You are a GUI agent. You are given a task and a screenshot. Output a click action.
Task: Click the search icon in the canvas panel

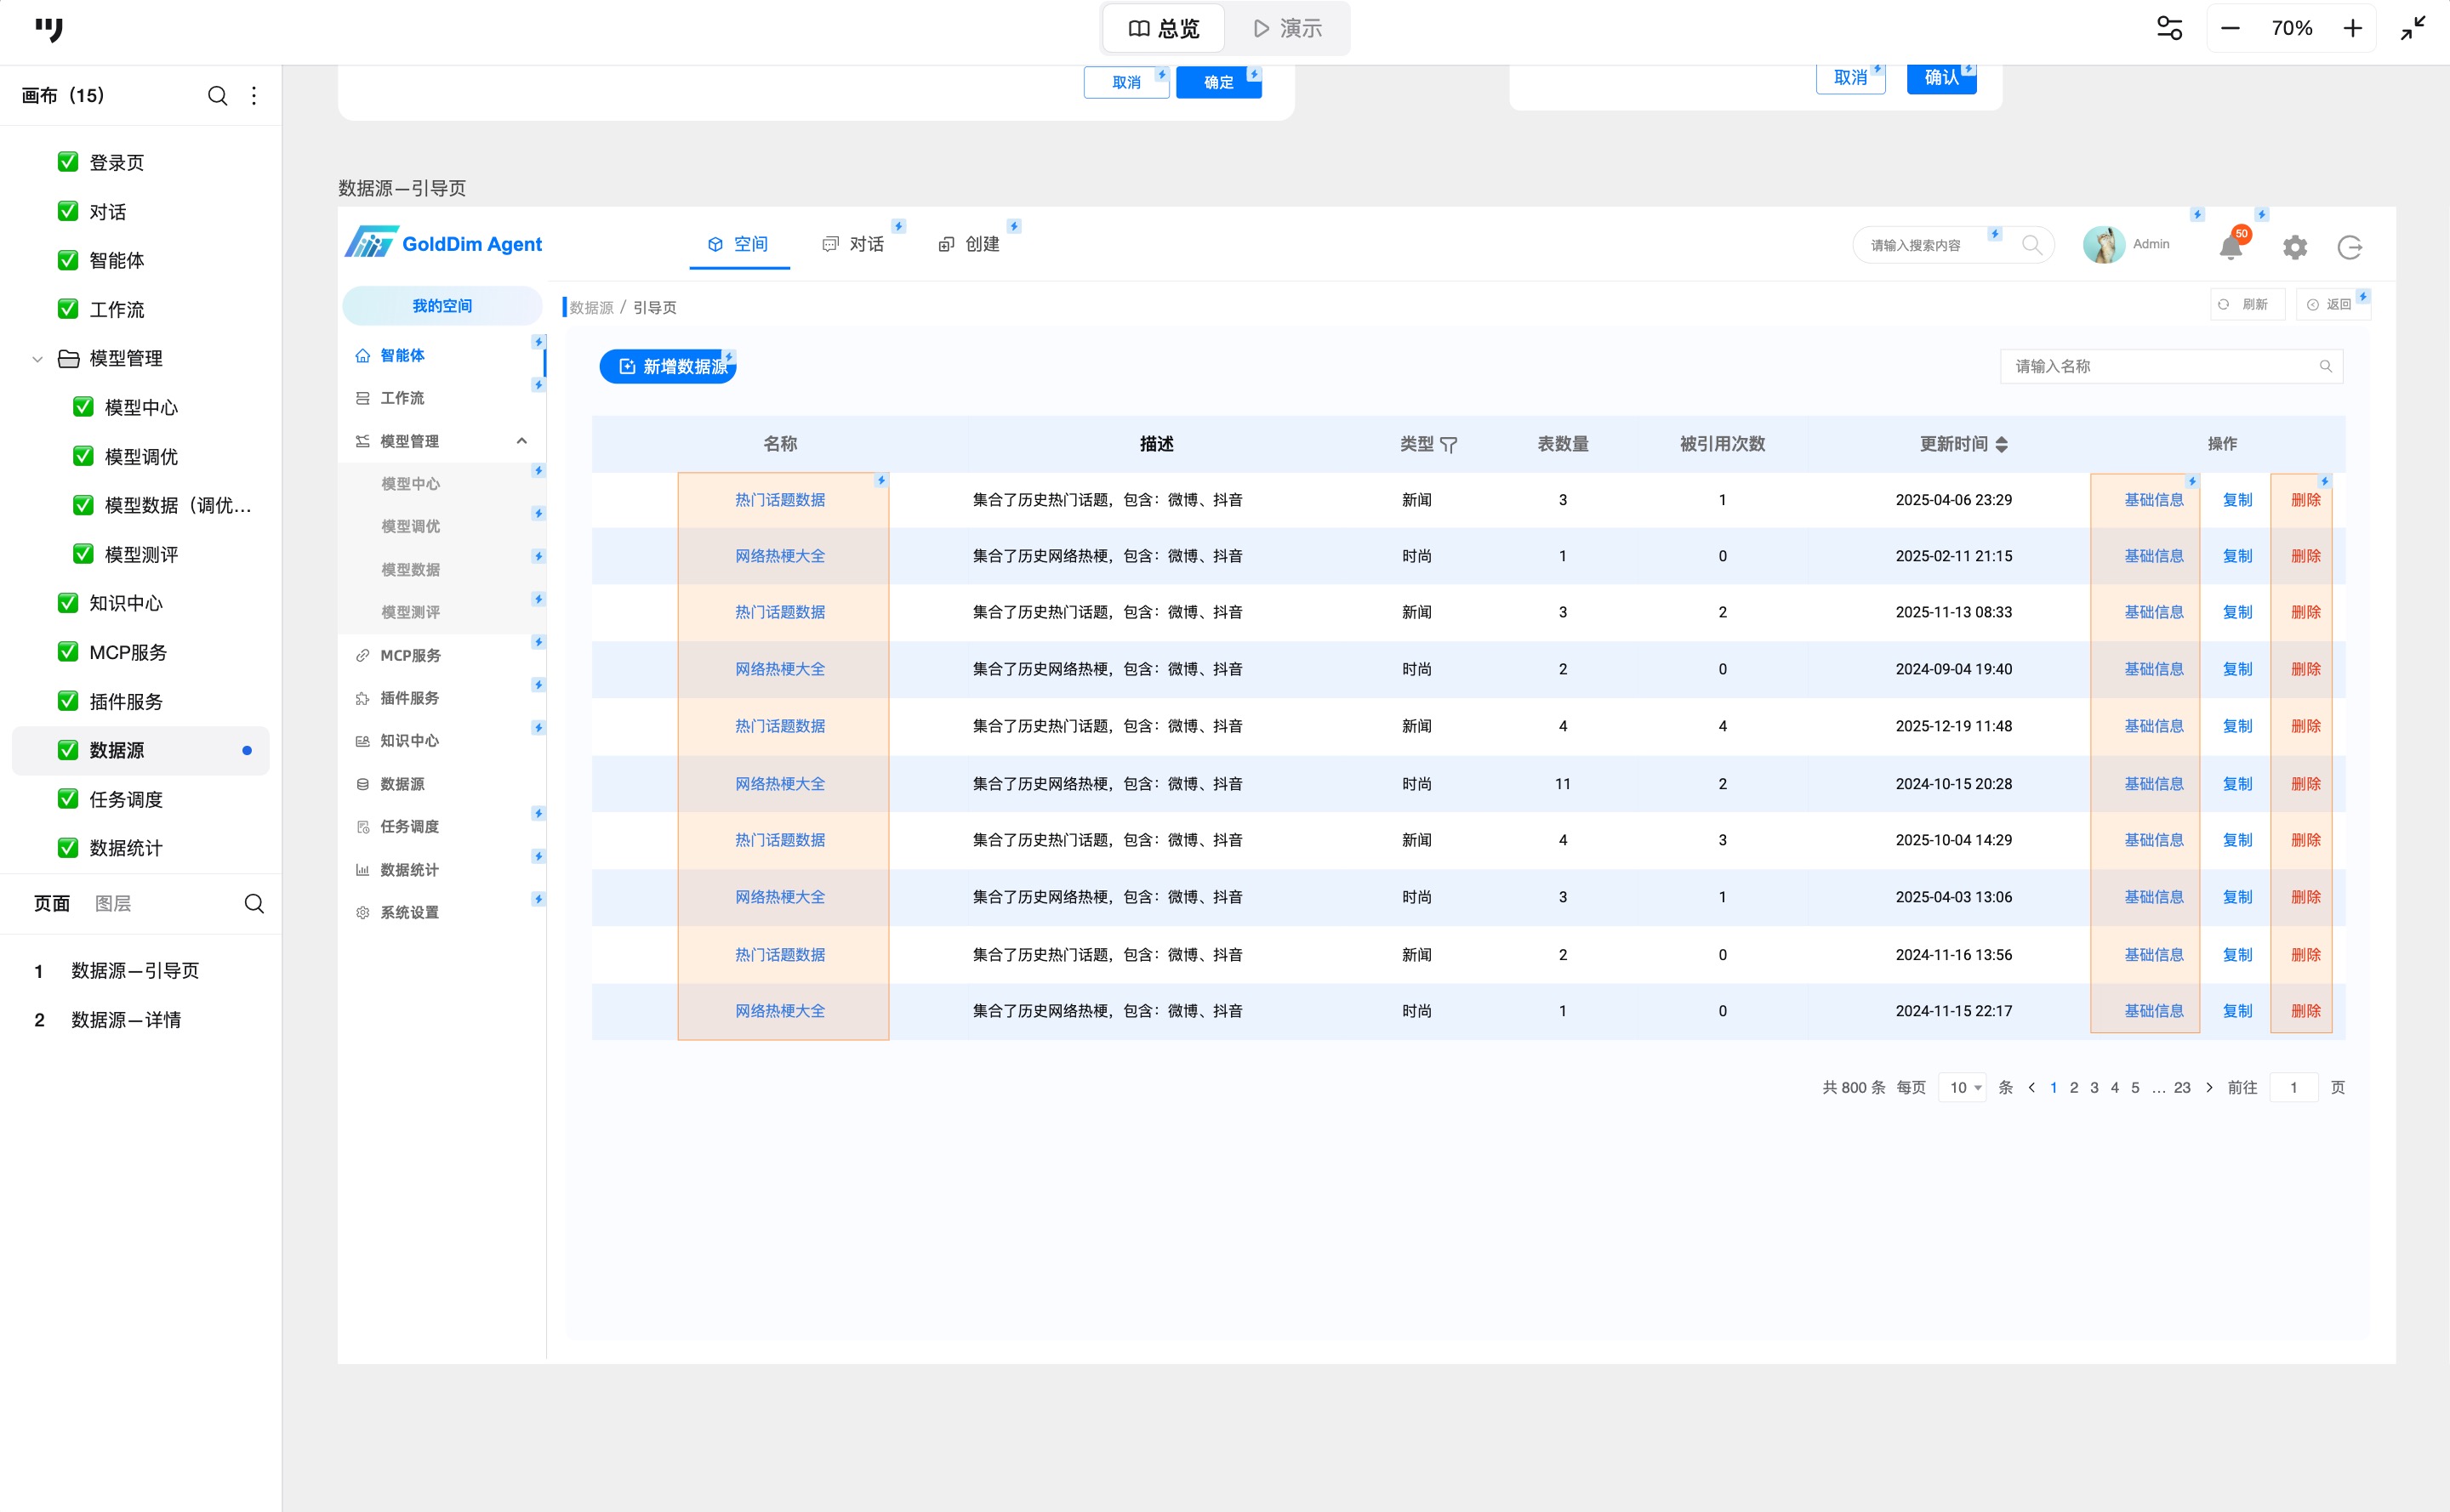click(x=217, y=96)
